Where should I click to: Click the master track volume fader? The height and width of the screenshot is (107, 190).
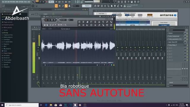tap(39, 59)
